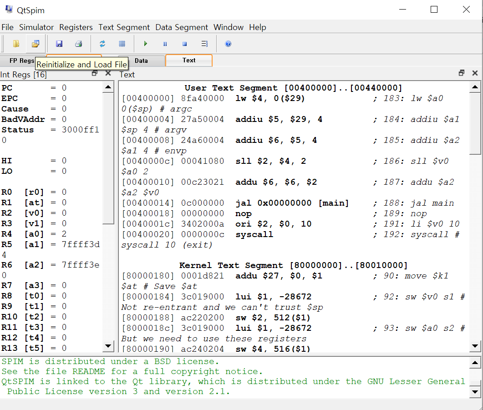Click User Text Segment header

pos(293,88)
